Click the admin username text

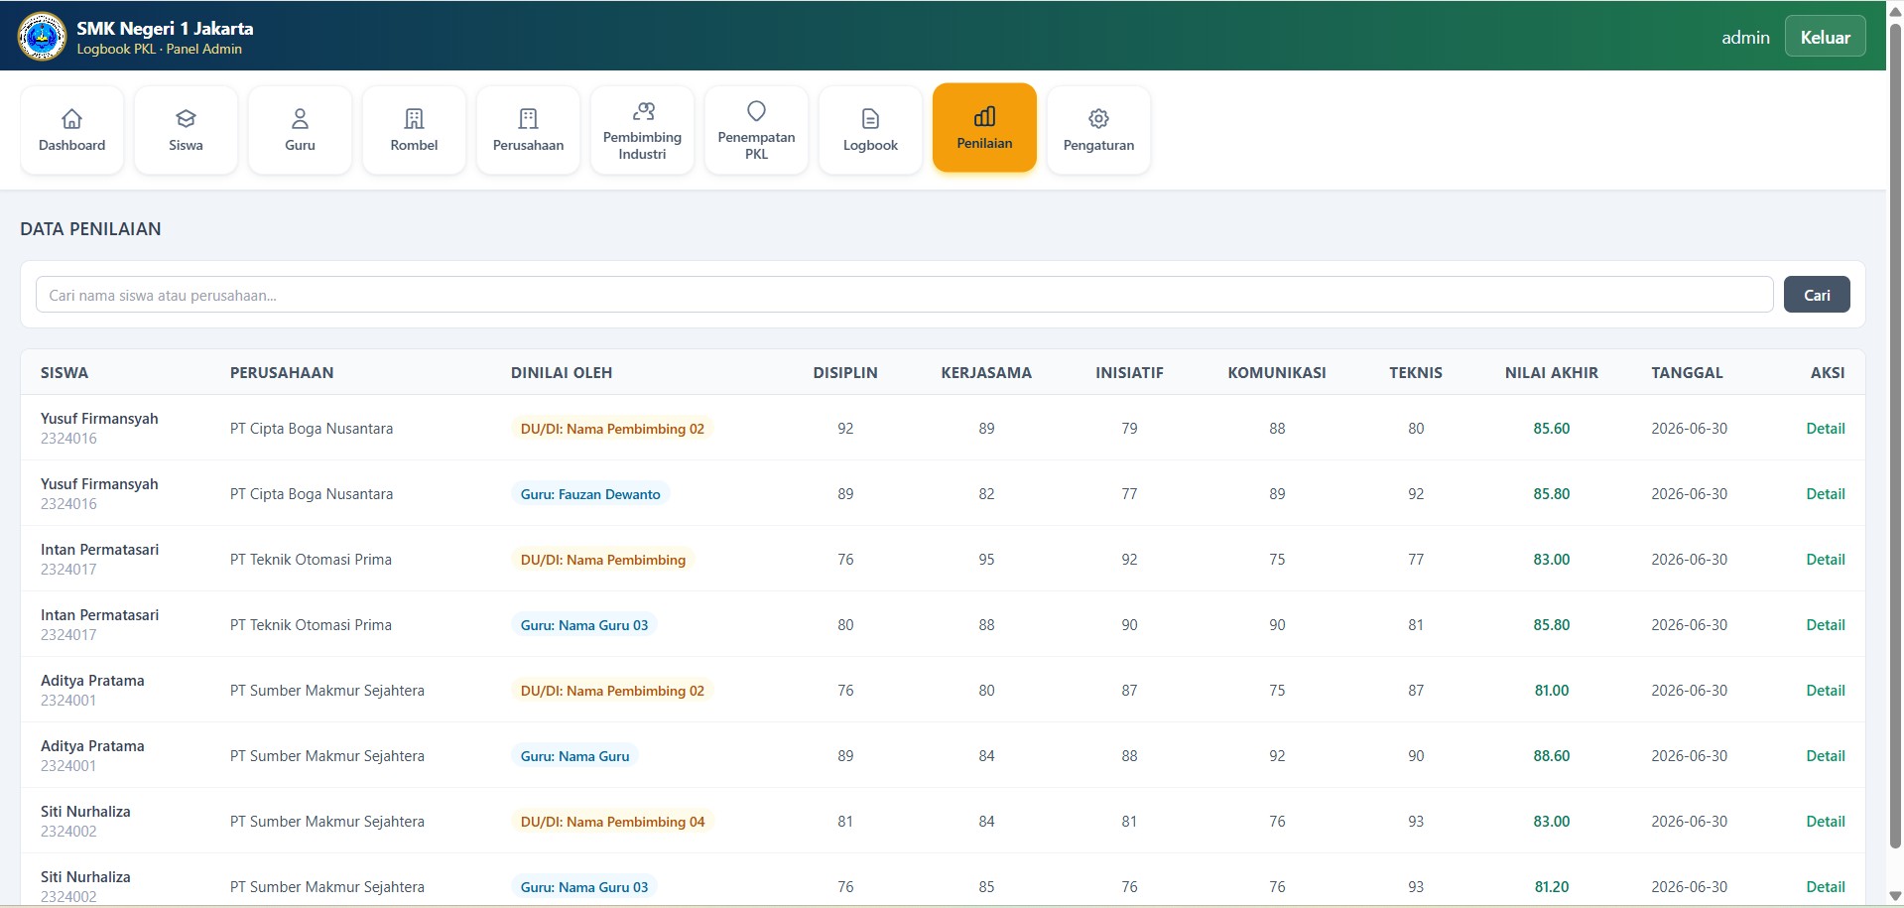click(1745, 37)
